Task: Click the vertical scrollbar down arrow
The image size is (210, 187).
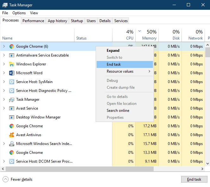Action: (207, 164)
